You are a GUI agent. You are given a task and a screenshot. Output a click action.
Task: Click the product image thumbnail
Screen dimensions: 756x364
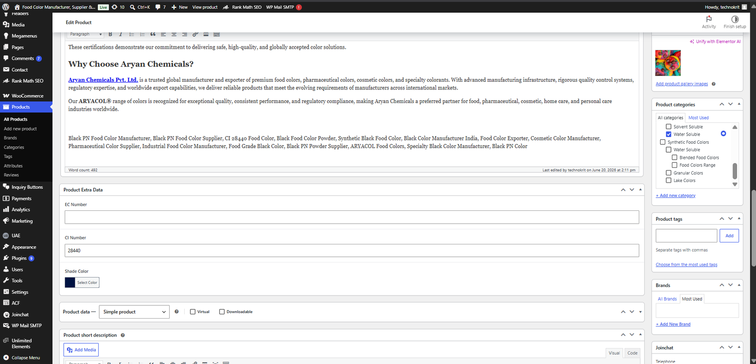pyautogui.click(x=668, y=63)
